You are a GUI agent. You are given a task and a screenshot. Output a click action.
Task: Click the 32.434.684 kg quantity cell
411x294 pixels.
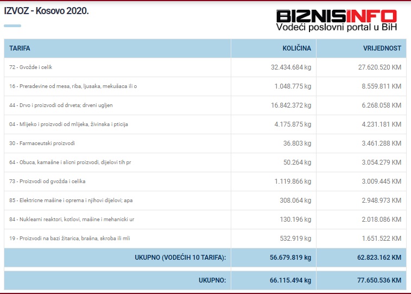pyautogui.click(x=290, y=67)
